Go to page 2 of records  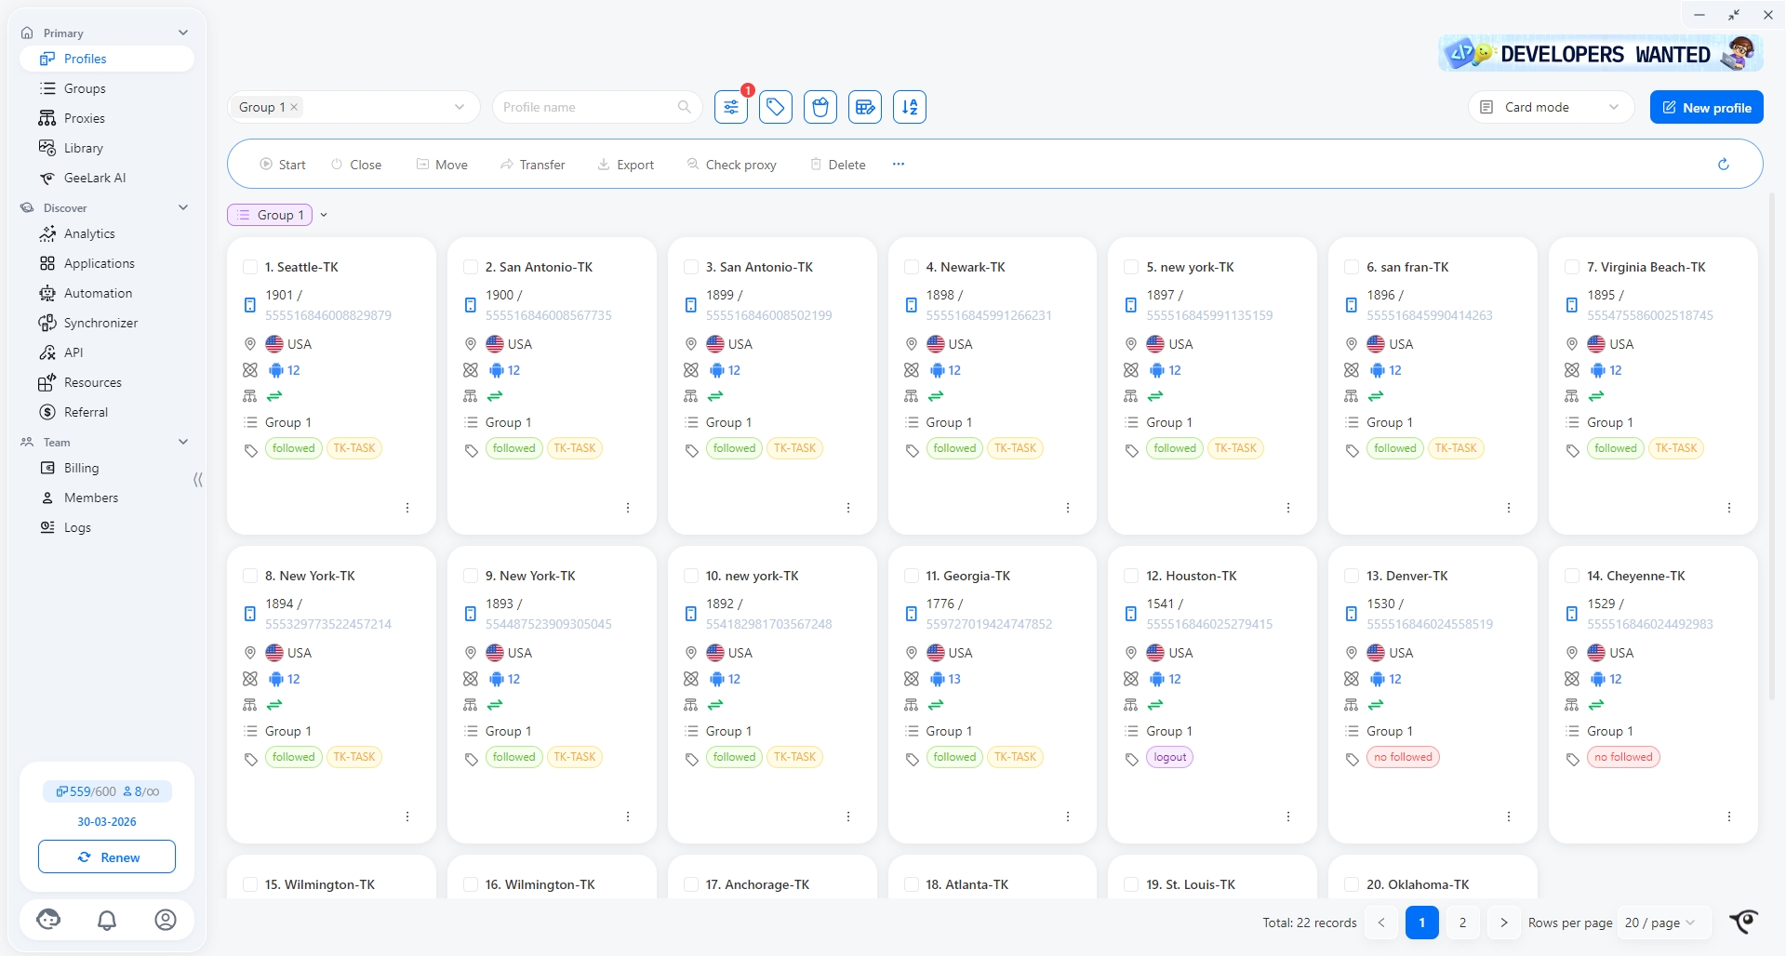pos(1463,923)
